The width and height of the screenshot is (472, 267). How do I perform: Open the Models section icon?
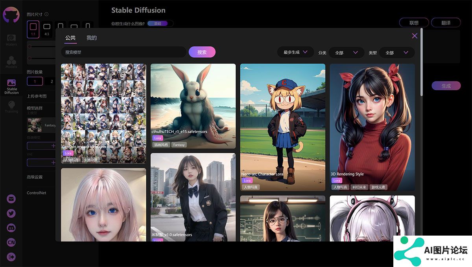coord(11,62)
